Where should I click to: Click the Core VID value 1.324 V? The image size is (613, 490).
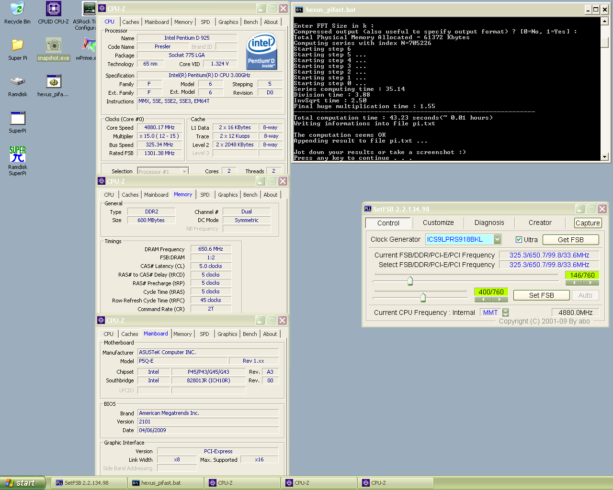[219, 64]
